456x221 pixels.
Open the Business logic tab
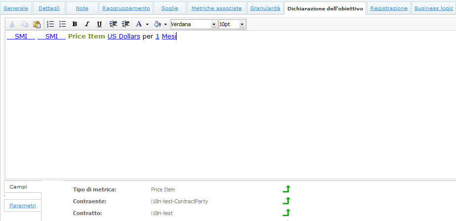[x=434, y=8]
